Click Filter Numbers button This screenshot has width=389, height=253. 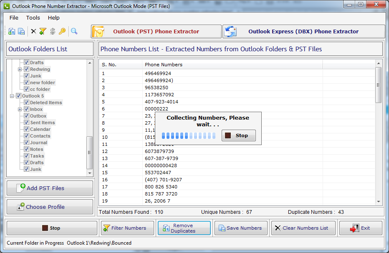[x=128, y=228]
